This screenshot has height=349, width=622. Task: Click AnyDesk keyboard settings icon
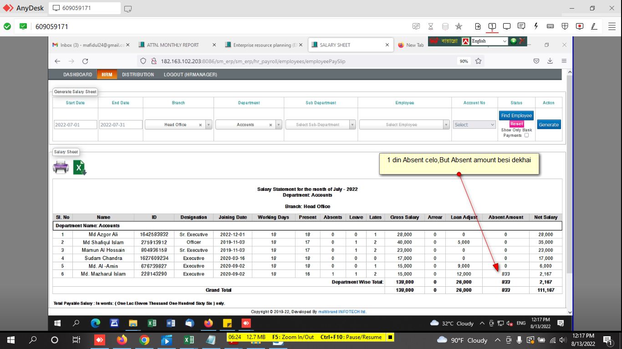[550, 26]
